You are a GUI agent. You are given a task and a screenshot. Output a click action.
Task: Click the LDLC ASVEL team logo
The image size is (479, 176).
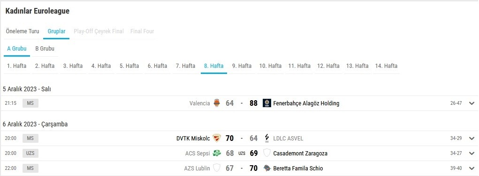pyautogui.click(x=266, y=138)
